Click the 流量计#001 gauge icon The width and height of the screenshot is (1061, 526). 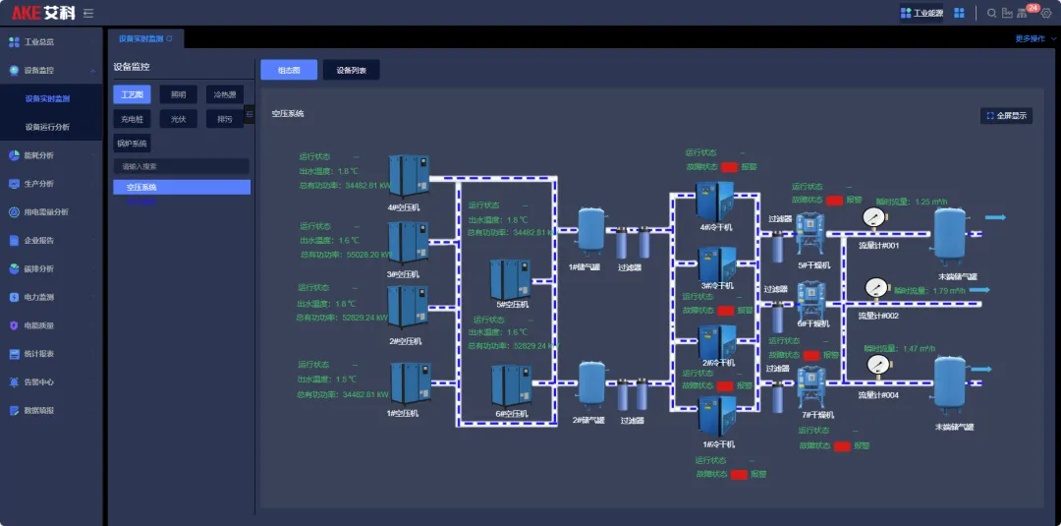tap(874, 217)
